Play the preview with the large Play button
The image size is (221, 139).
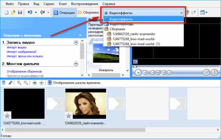(138, 73)
